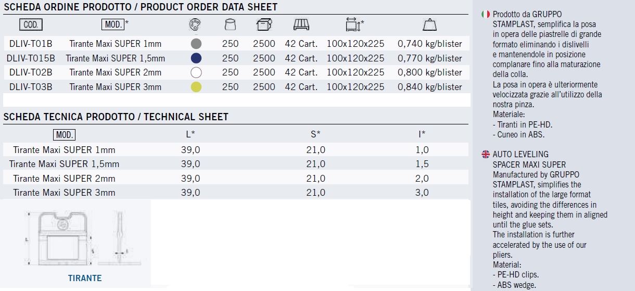Click MOD. label in the product order header
The width and height of the screenshot is (635, 291).
point(113,24)
